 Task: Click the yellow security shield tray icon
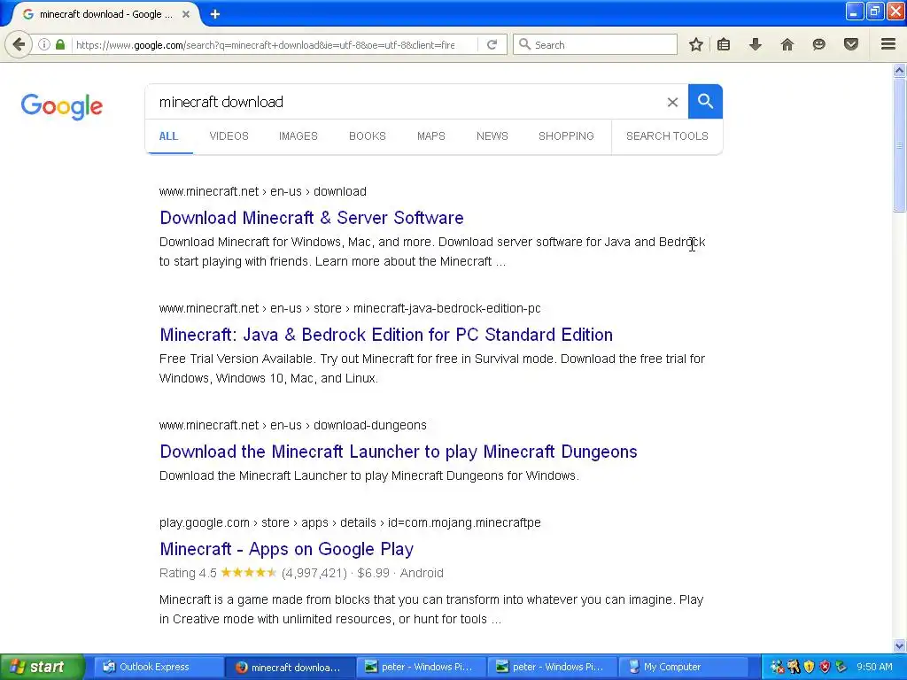coord(810,667)
